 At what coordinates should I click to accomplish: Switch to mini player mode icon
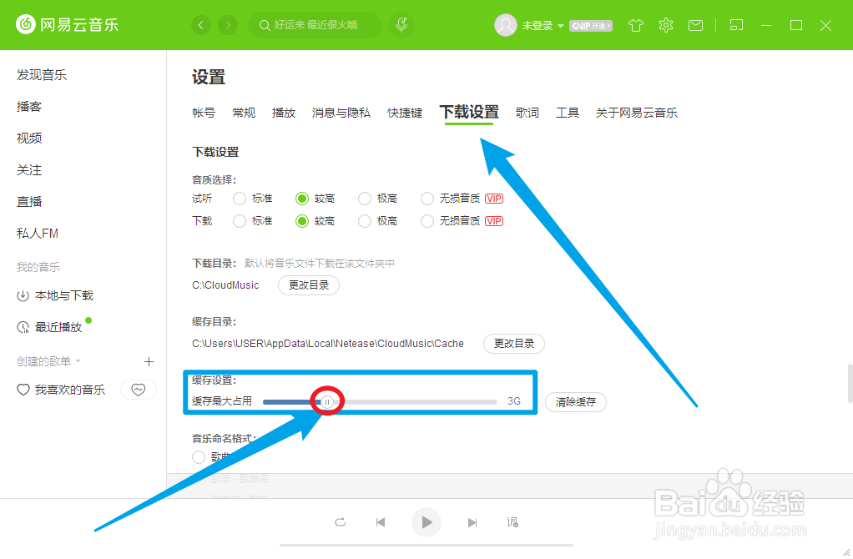[x=736, y=25]
